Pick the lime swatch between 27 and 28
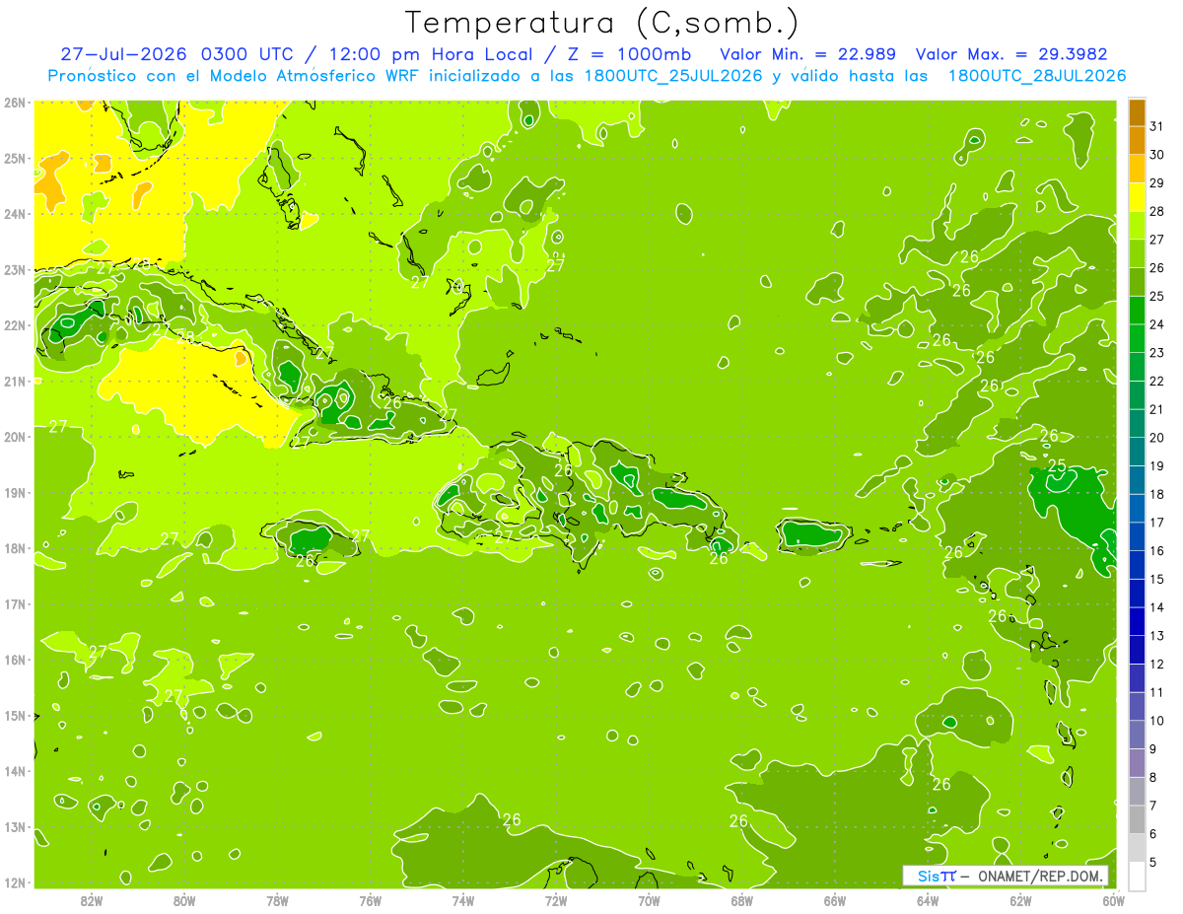This screenshot has width=1183, height=914. (x=1138, y=226)
